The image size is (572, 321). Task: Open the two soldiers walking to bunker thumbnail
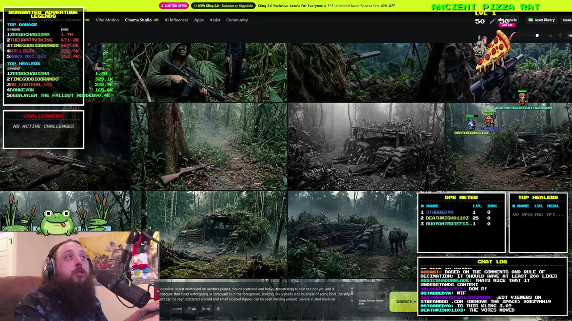[352, 234]
